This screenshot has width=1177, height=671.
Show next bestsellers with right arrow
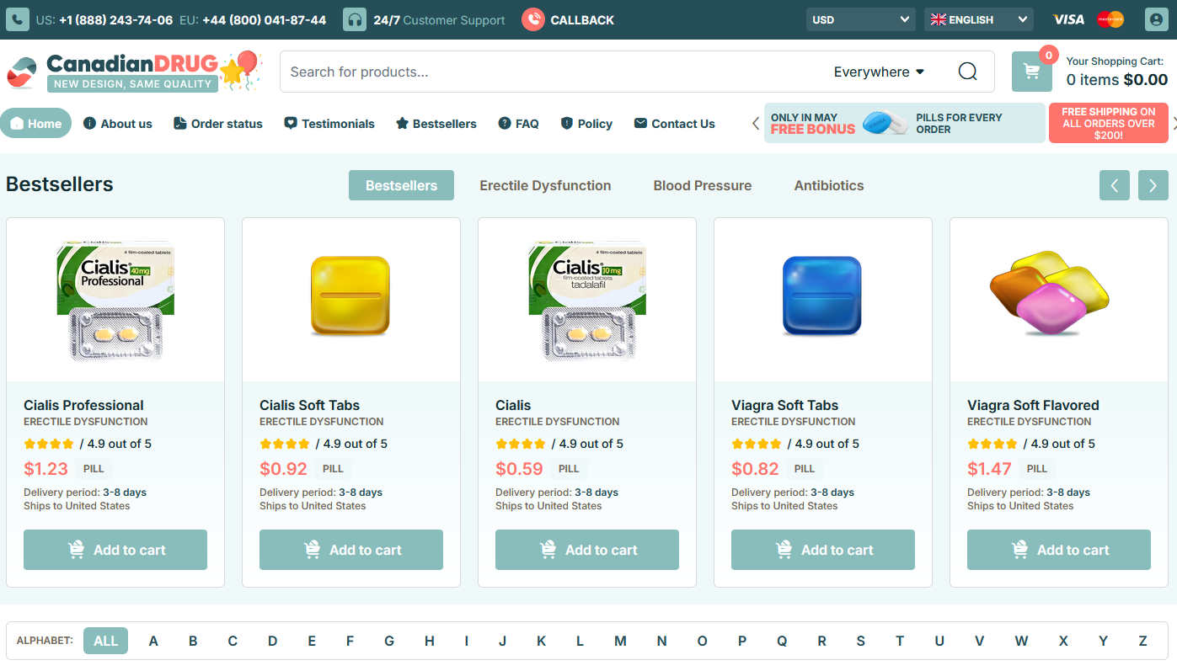(x=1153, y=185)
